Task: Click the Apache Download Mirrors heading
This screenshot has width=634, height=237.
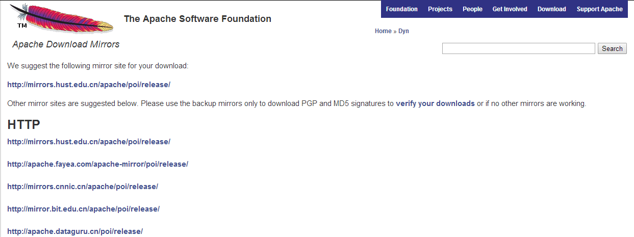Action: 66,44
